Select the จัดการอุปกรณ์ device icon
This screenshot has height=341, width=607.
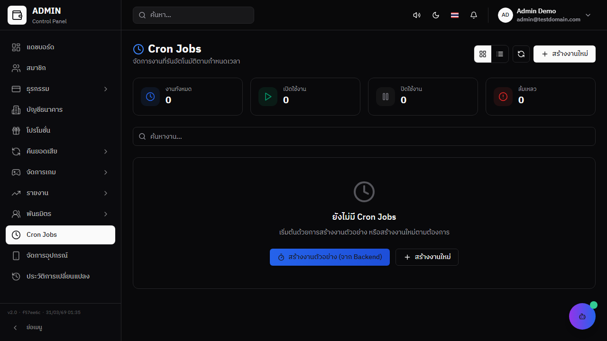pyautogui.click(x=16, y=255)
